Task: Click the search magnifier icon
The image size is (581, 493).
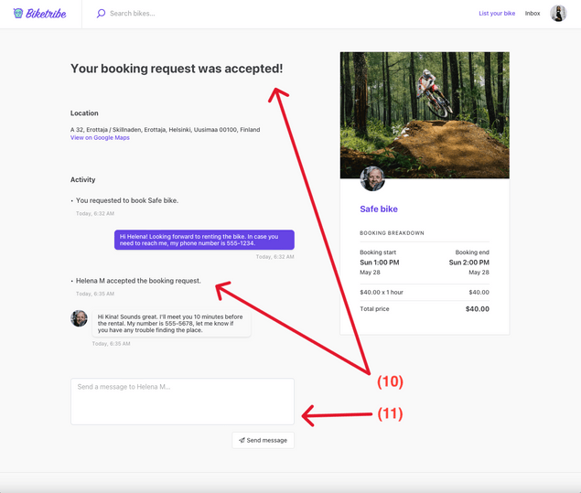Action: (101, 14)
